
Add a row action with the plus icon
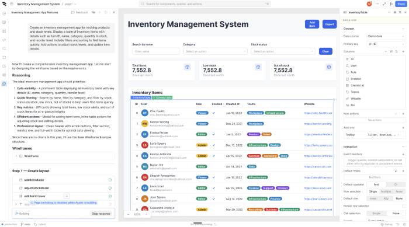coord(403,114)
